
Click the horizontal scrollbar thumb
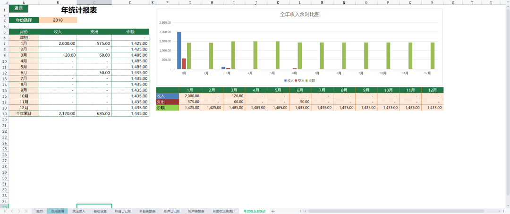point(395,211)
